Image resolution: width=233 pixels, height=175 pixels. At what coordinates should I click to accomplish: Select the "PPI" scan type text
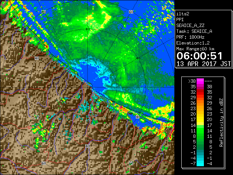tap(180, 20)
